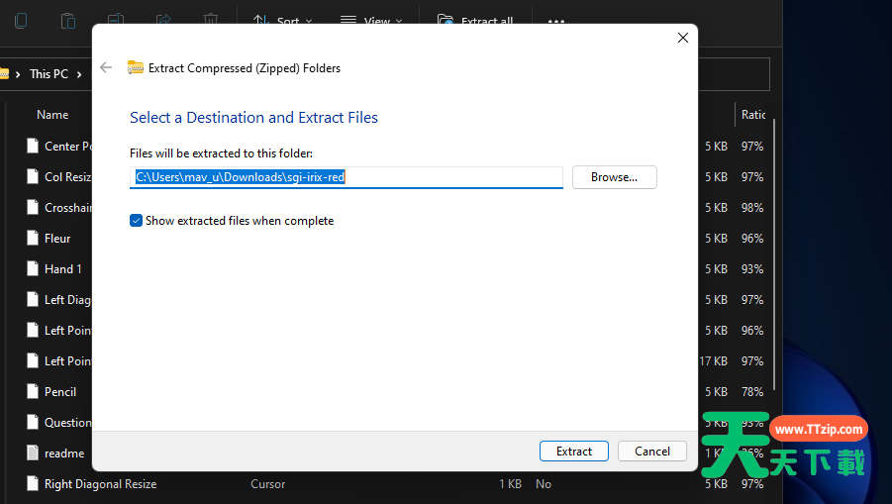Select the Hand 1 file icon
Screen dimensions: 892x504
tap(33, 269)
